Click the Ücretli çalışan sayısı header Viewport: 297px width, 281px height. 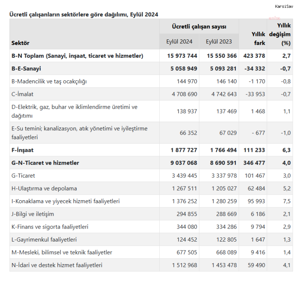point(199,27)
